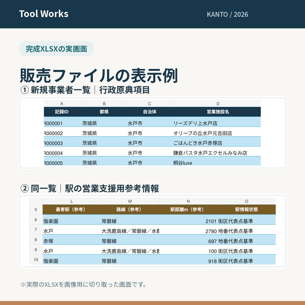Select column header B
The height and width of the screenshot is (305, 305).
coord(104,104)
